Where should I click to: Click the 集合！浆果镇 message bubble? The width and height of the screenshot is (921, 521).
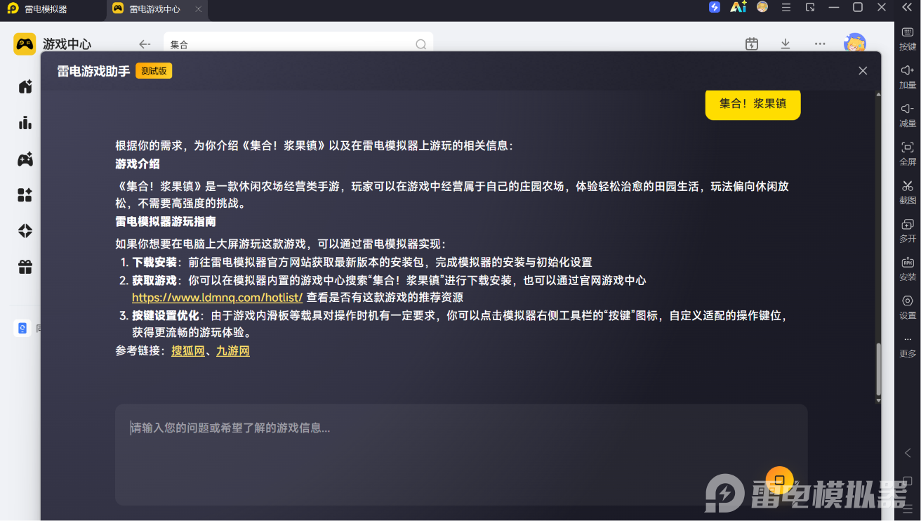point(753,104)
